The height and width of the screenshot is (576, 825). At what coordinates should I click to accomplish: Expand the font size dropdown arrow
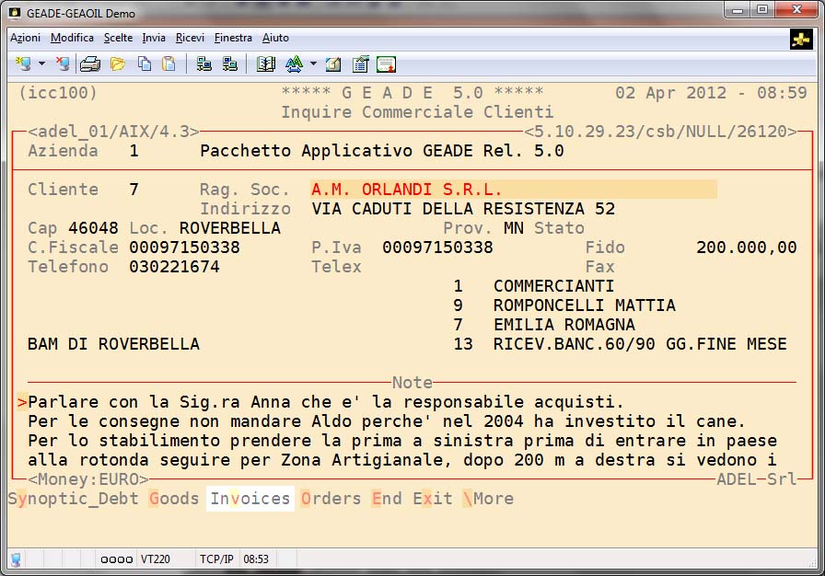pos(313,64)
